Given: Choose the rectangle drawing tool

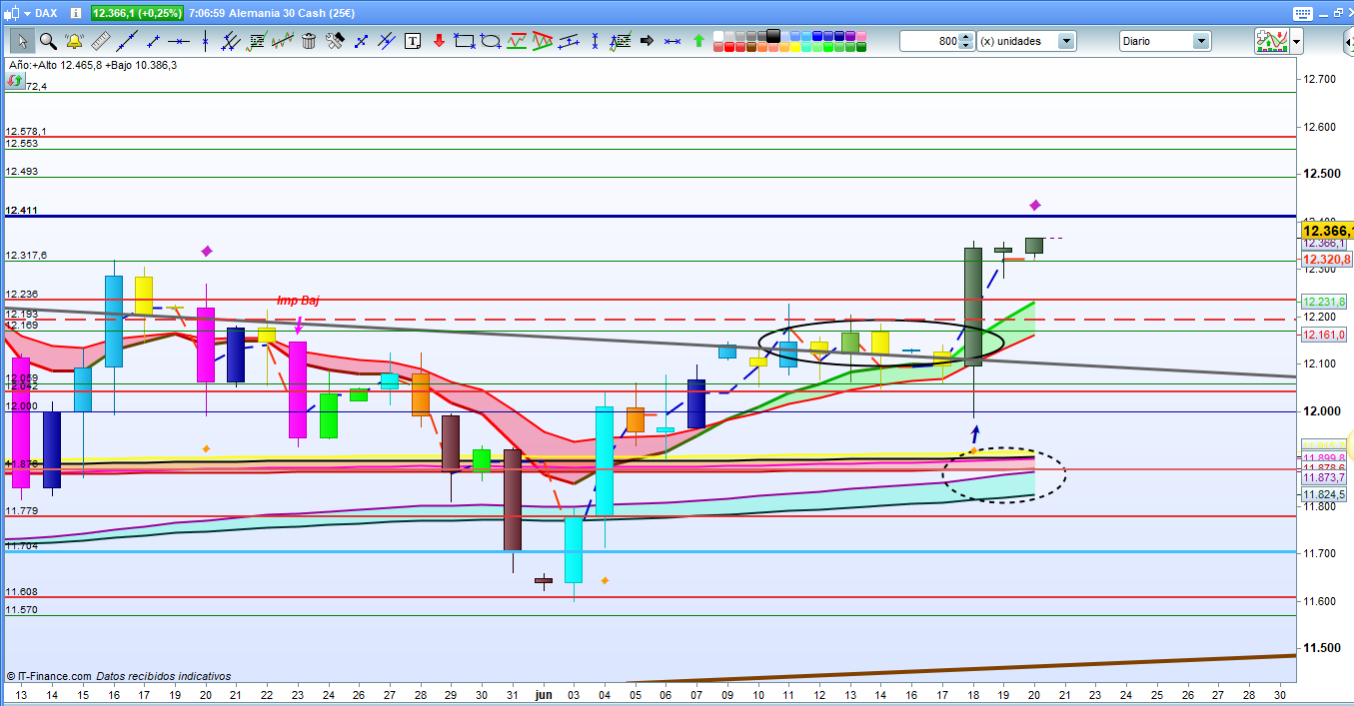Looking at the screenshot, I should 464,41.
